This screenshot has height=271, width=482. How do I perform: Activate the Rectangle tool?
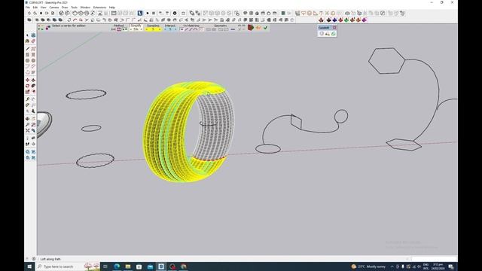click(x=27, y=54)
